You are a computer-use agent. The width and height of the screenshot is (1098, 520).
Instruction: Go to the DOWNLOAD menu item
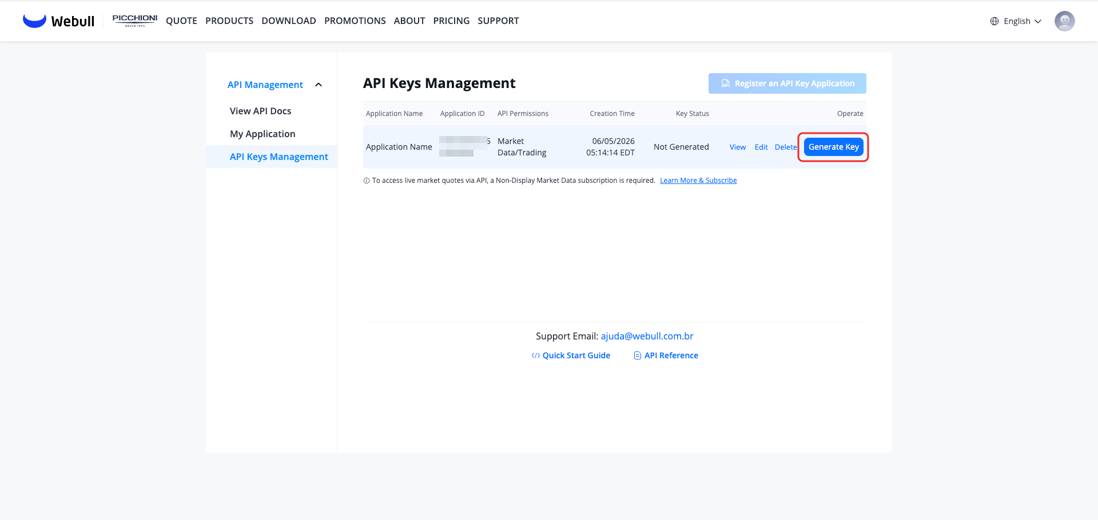coord(289,21)
